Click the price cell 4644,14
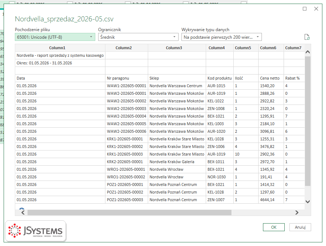326x246 pixels. (x=271, y=200)
